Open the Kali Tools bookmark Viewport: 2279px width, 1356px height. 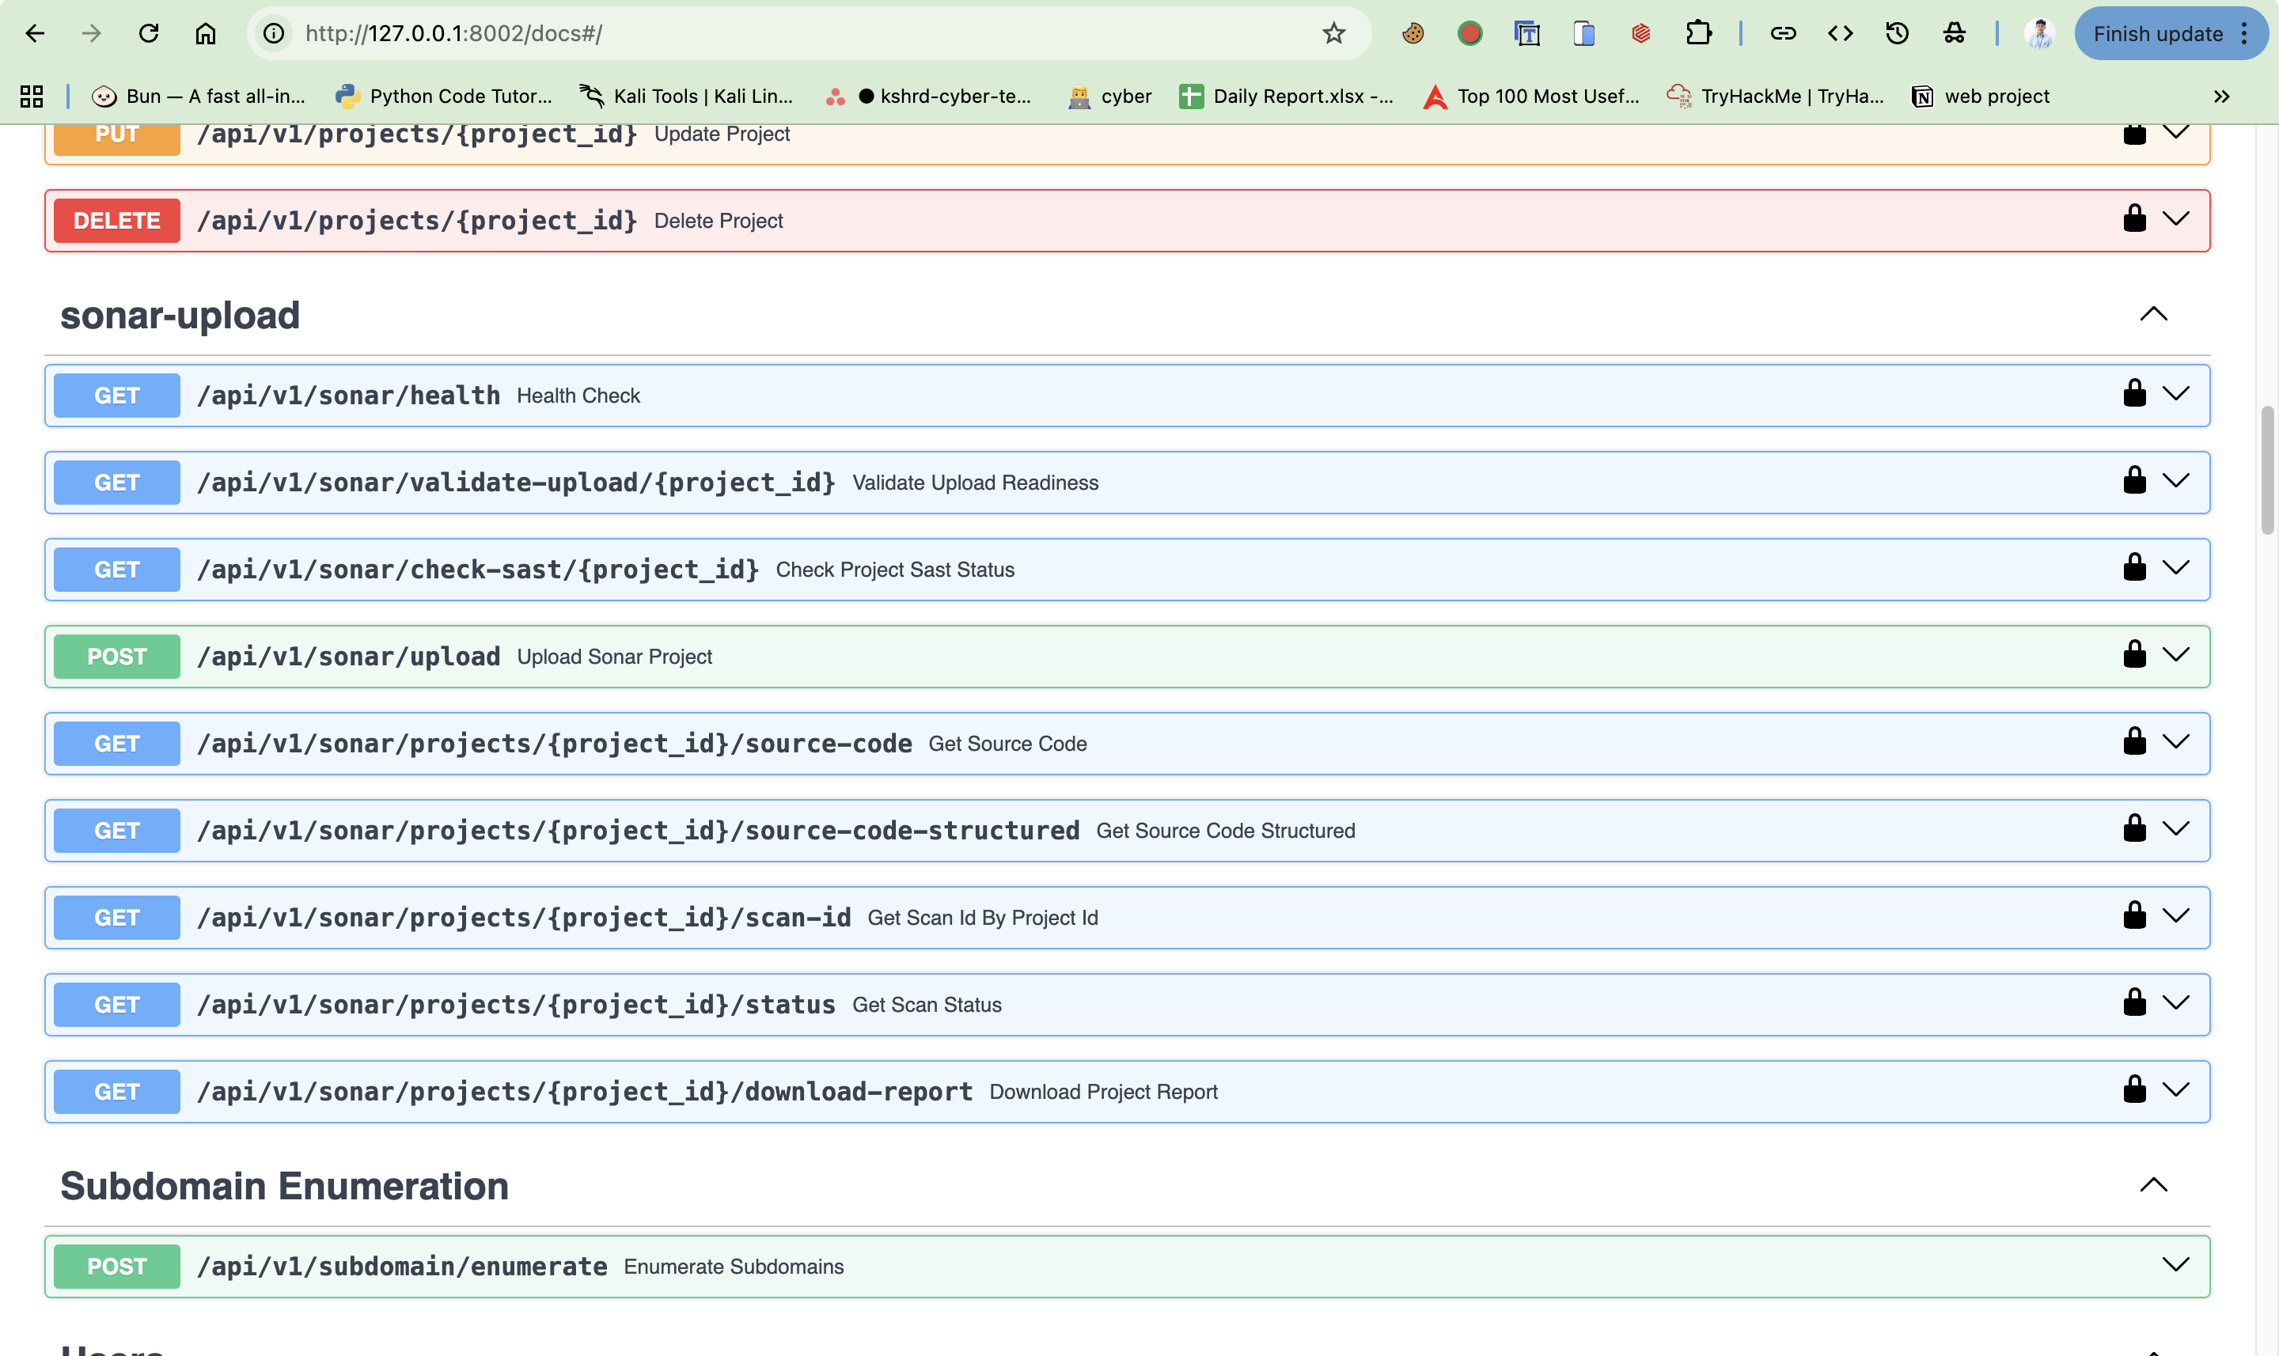(685, 96)
